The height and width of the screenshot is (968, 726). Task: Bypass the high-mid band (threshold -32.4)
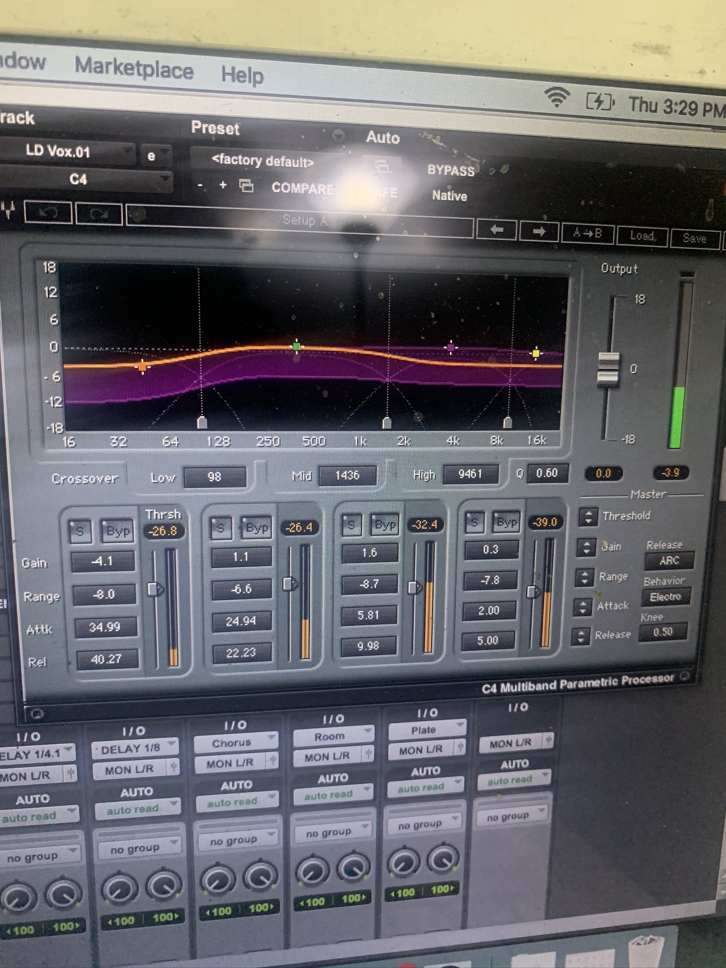click(x=385, y=524)
